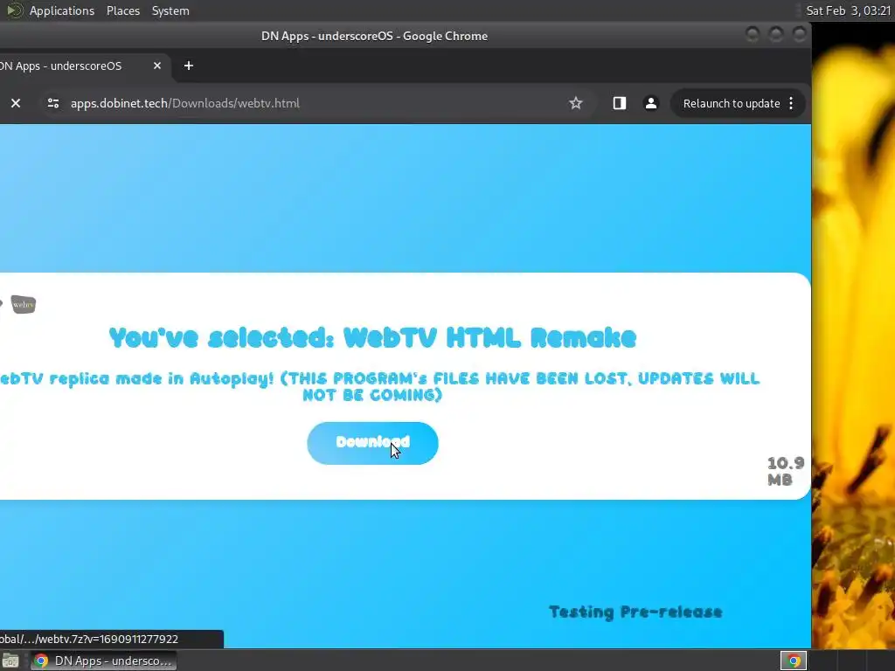Click the Chrome window title bar text
895x671 pixels.
374,36
